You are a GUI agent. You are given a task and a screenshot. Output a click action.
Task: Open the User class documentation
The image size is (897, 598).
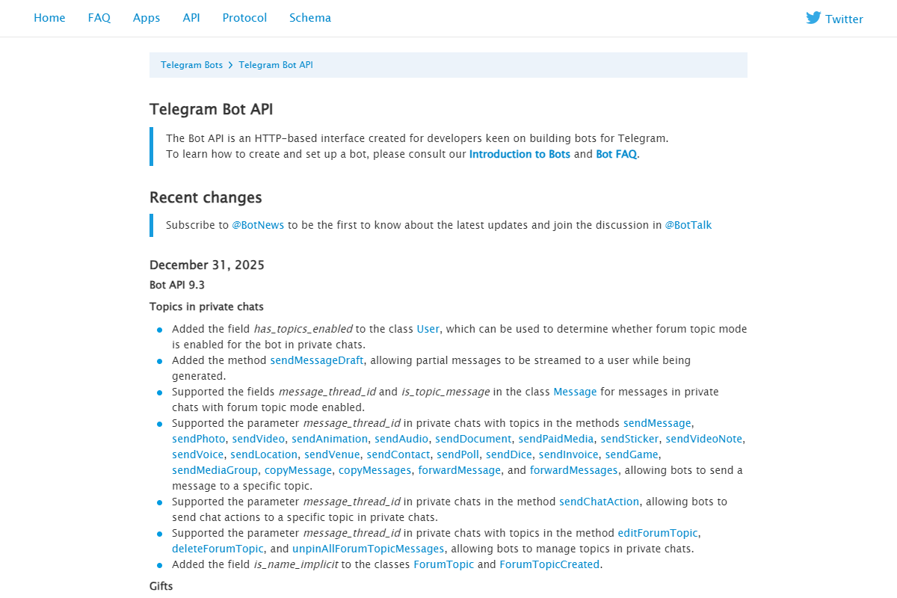coord(428,329)
